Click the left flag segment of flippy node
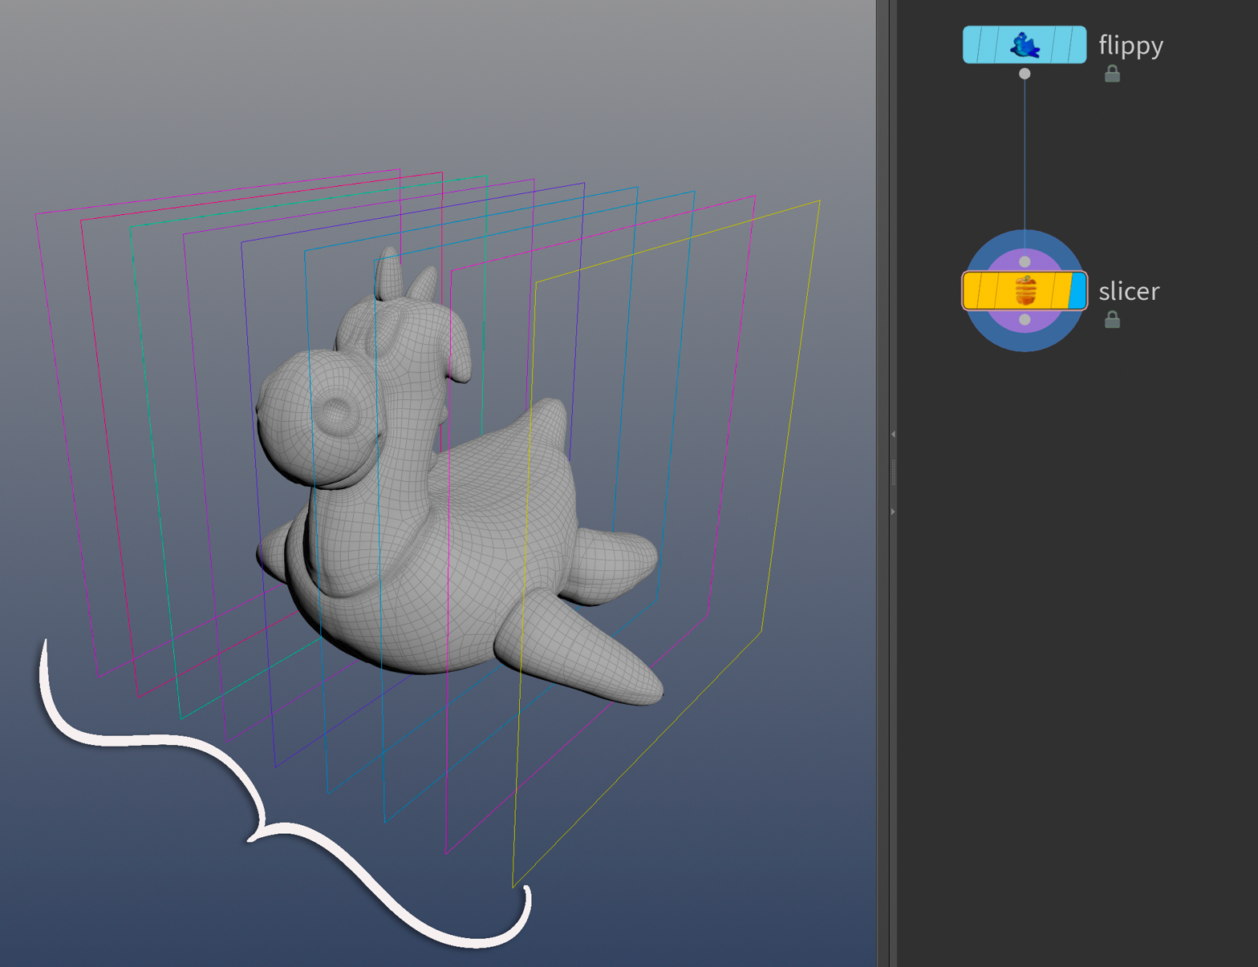 [972, 45]
